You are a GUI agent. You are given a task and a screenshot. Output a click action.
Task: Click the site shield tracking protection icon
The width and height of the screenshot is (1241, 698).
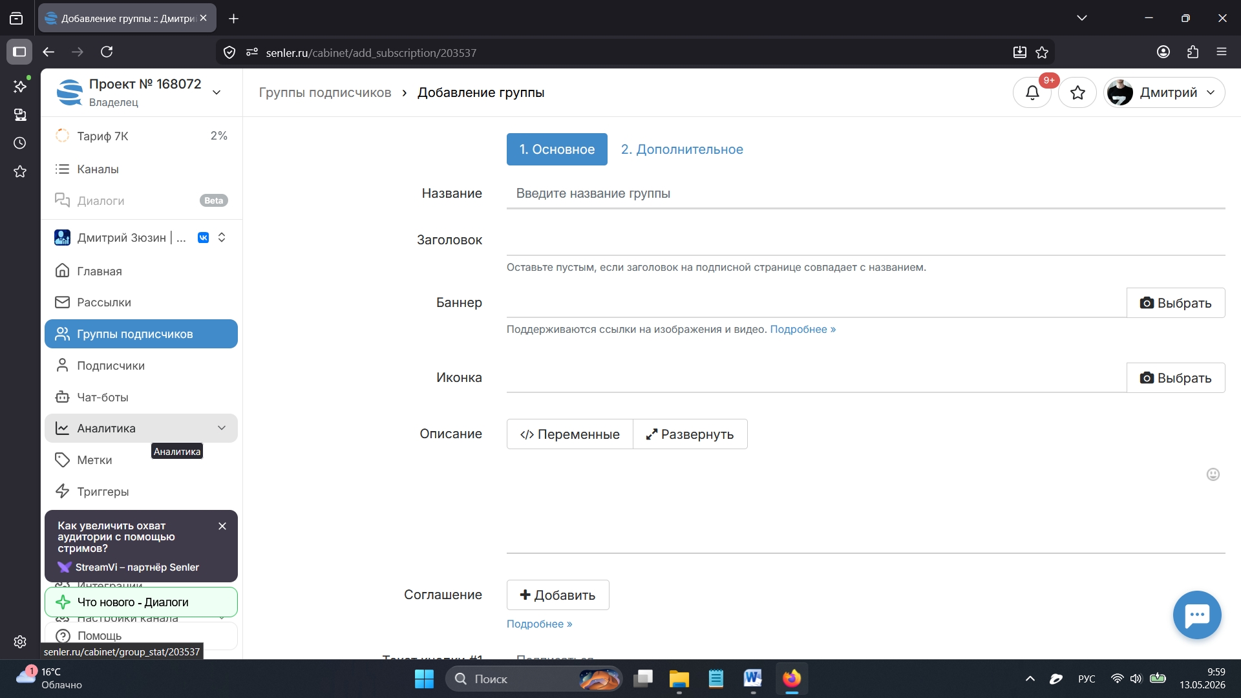point(229,52)
